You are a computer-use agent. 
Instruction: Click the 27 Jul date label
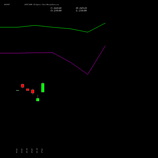[42, 151]
